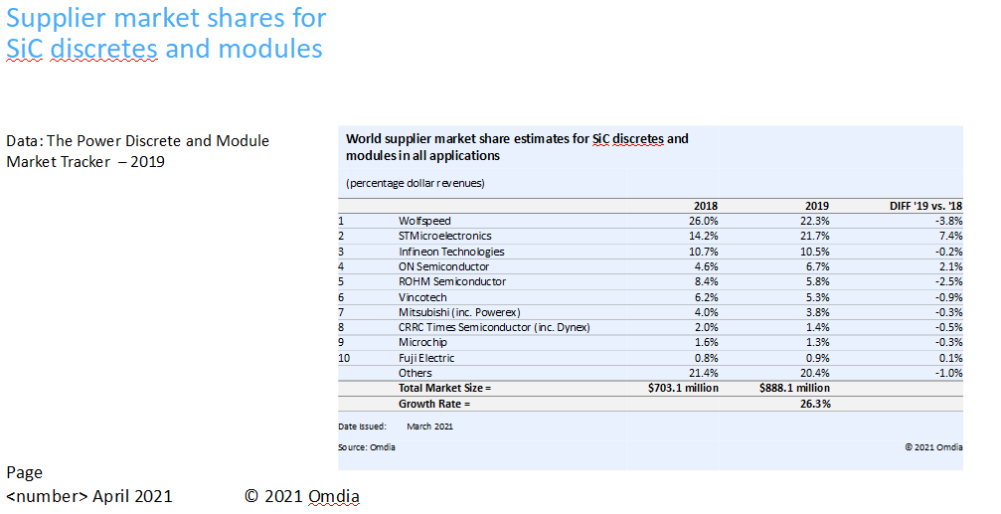Viewport: 1001px width, 514px height.
Task: Click the DIFF '19 vs. '18 column header
Action: 925,206
